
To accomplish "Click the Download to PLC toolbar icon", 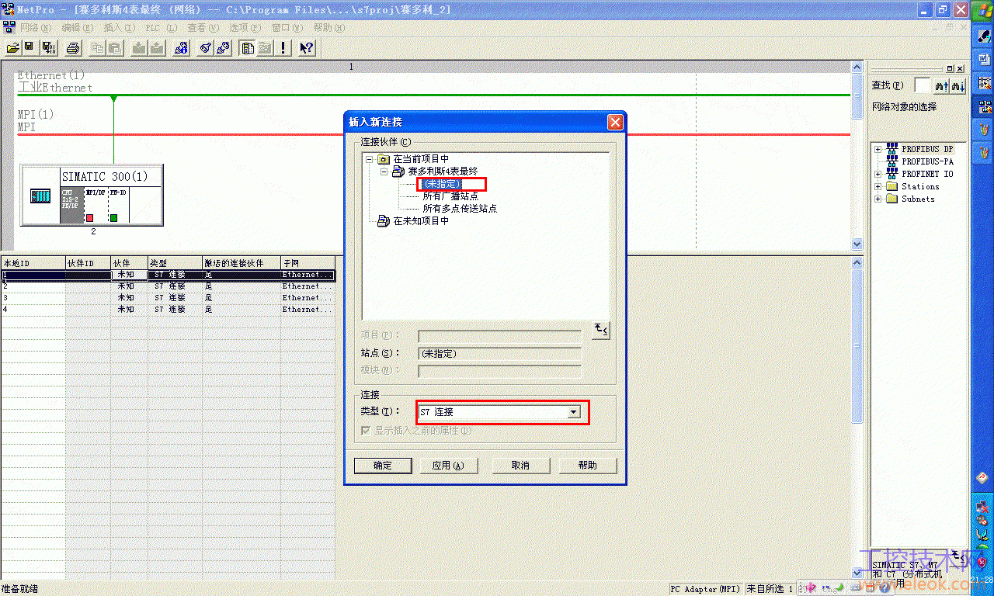I will [139, 48].
